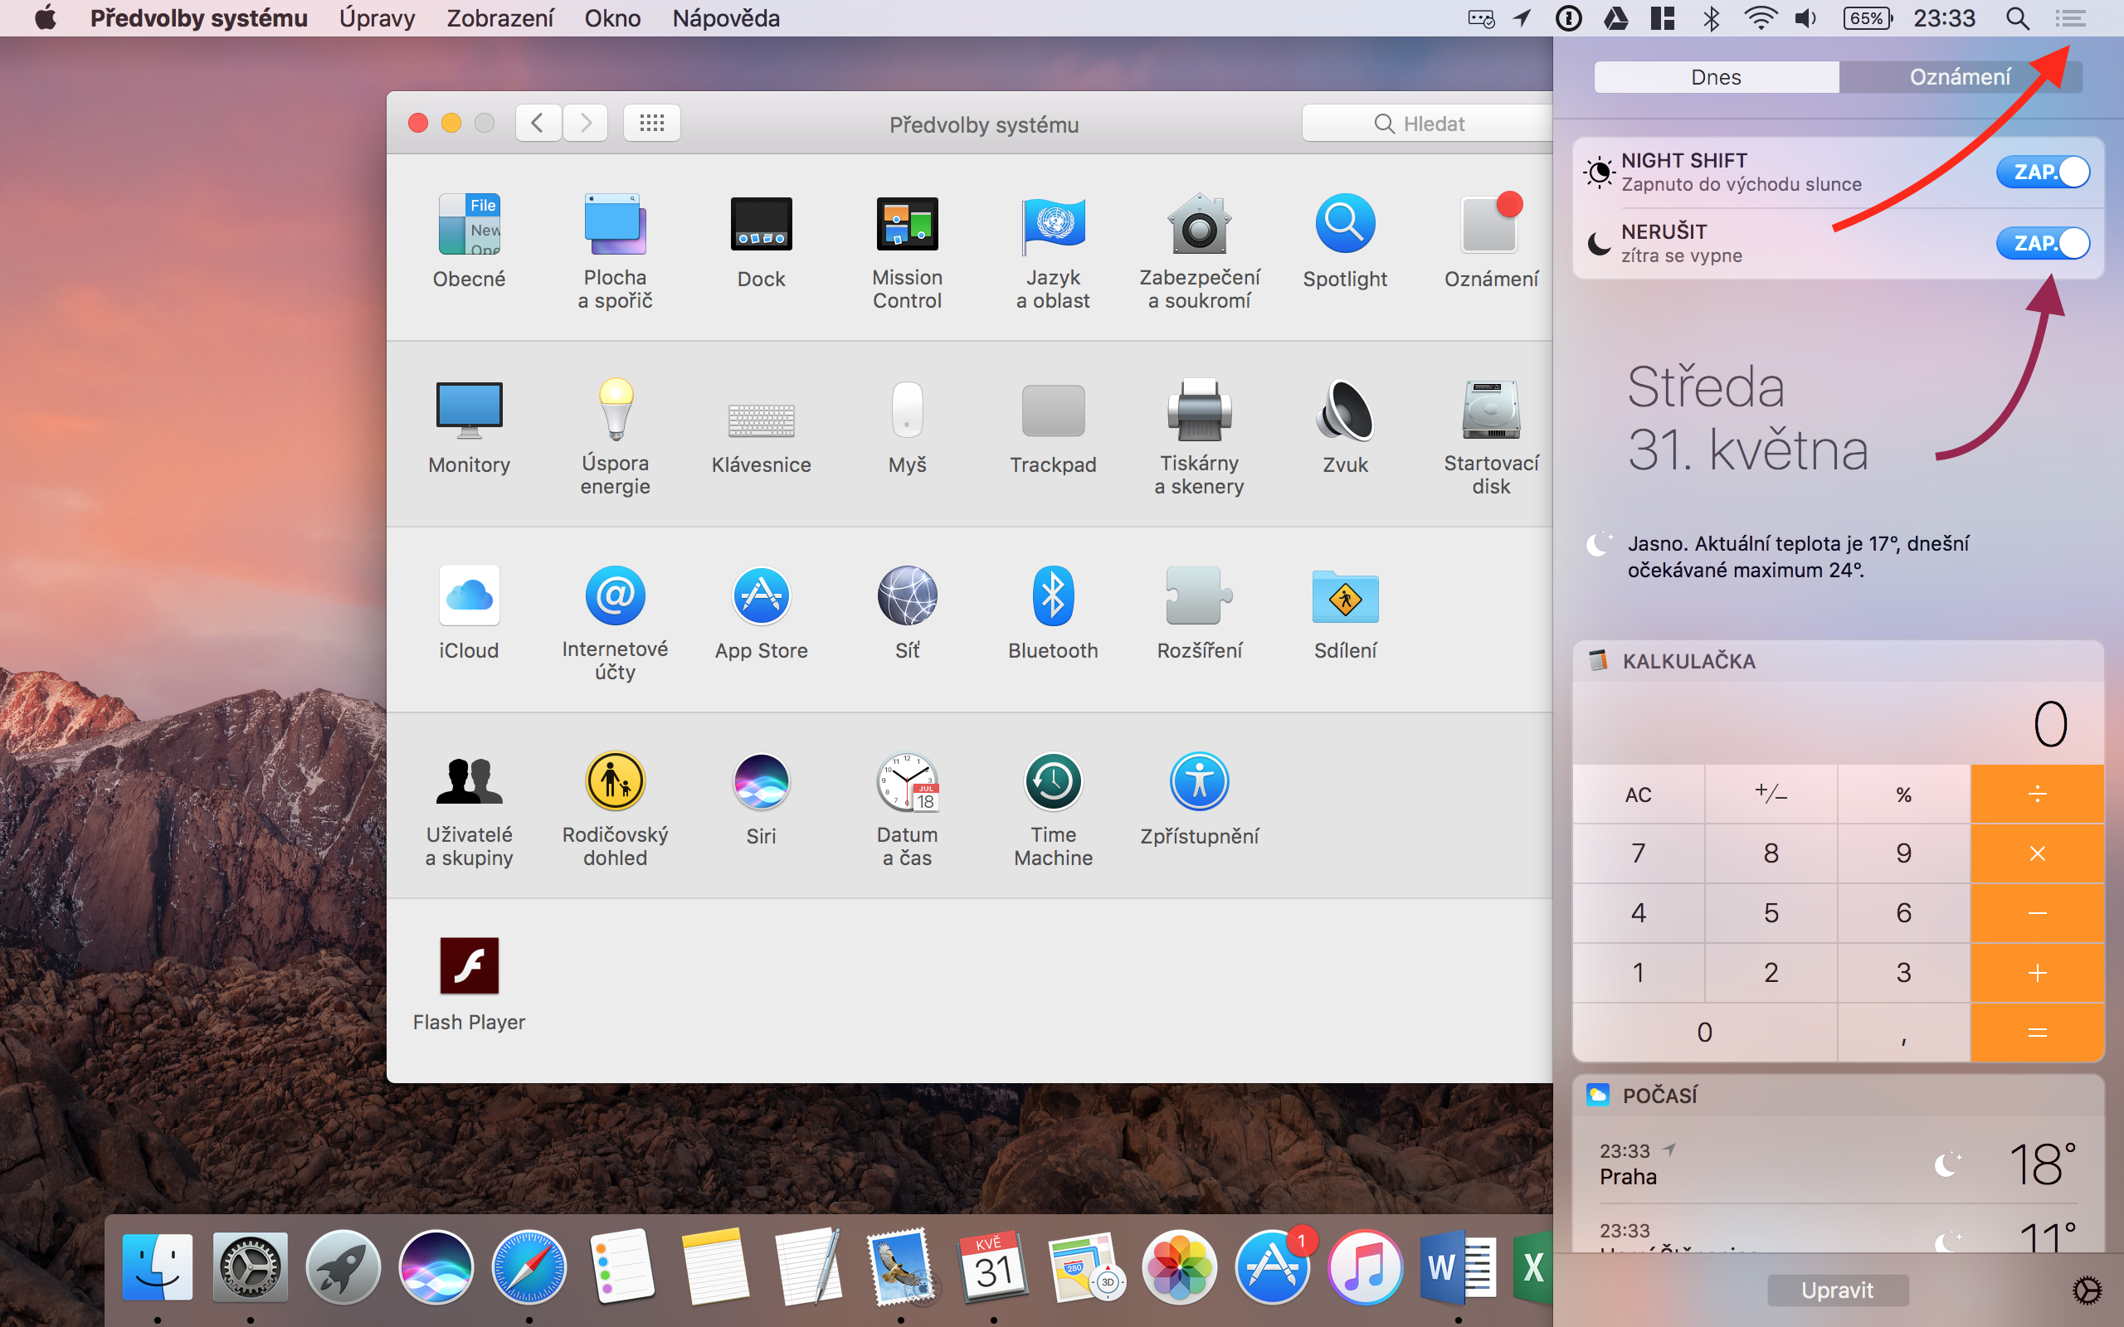Open the Bluetooth preference pane
The height and width of the screenshot is (1327, 2124).
pos(1052,597)
